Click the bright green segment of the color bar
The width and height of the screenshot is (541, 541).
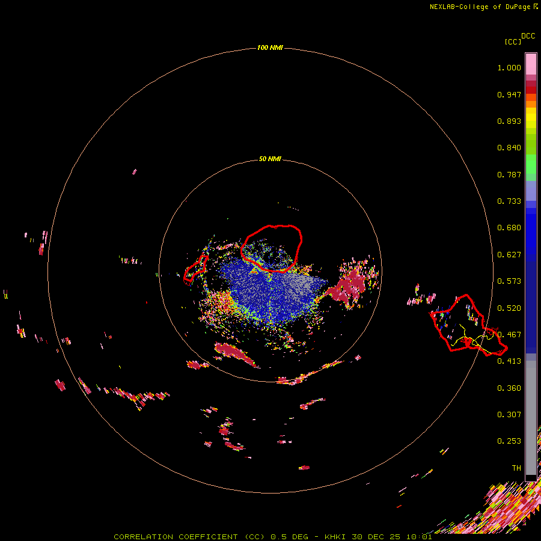[x=531, y=164]
